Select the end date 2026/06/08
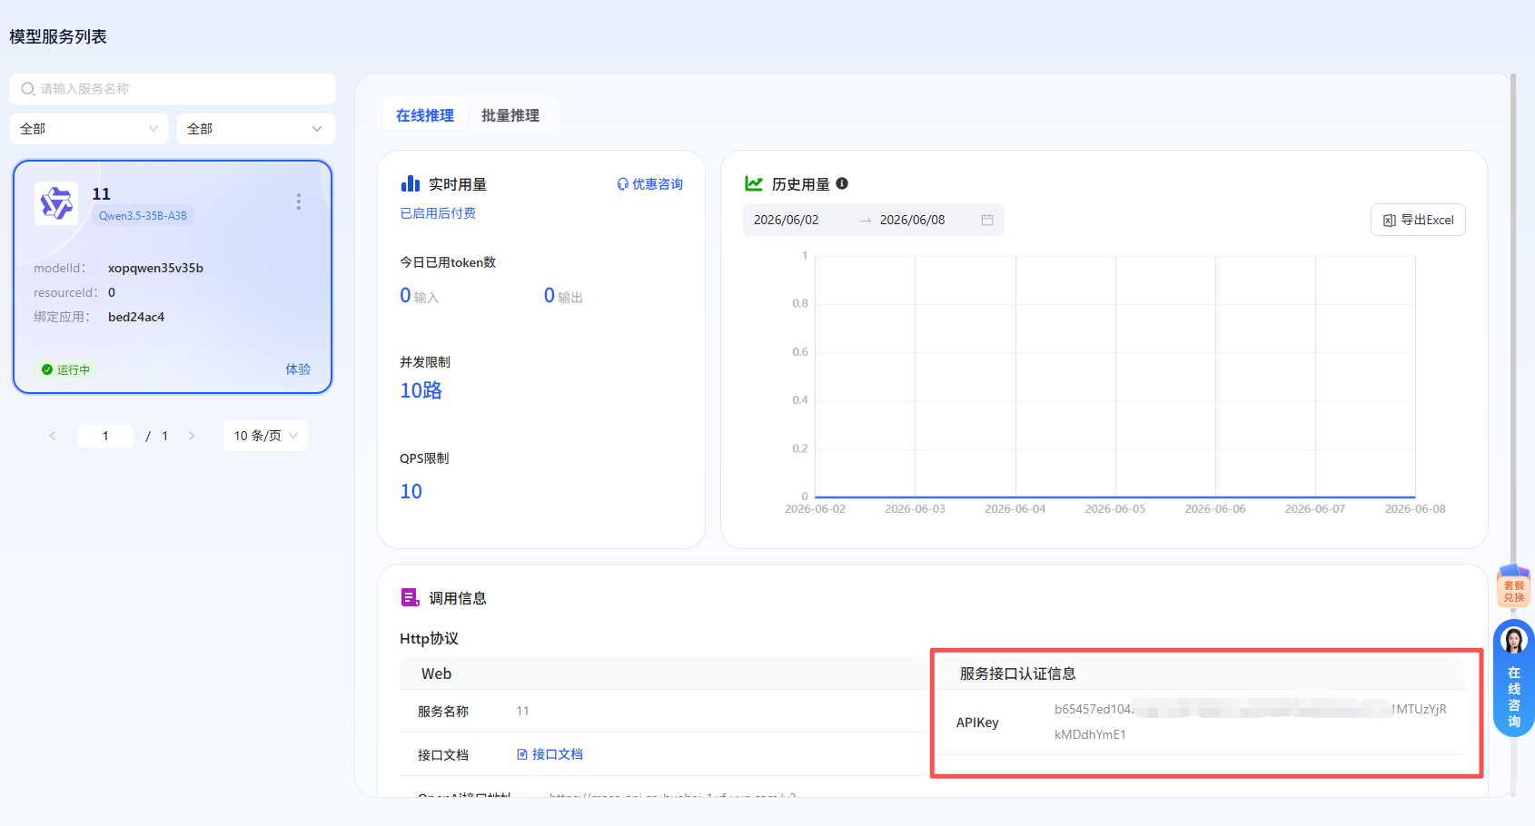The image size is (1535, 826). coord(913,220)
